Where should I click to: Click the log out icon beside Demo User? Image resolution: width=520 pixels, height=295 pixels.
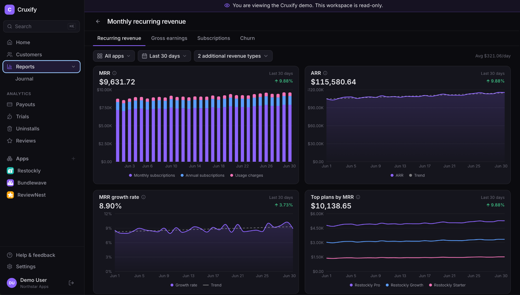tap(71, 283)
